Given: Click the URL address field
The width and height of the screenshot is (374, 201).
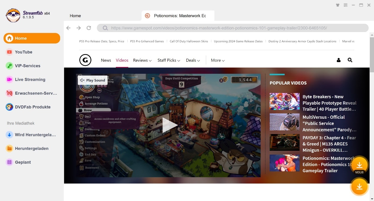Looking at the screenshot, I should point(233,28).
